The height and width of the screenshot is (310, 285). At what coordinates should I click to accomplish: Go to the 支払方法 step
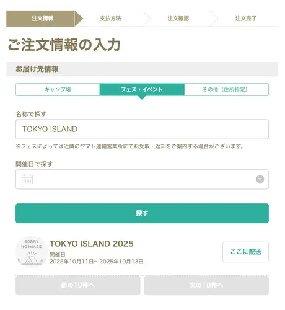tap(110, 19)
